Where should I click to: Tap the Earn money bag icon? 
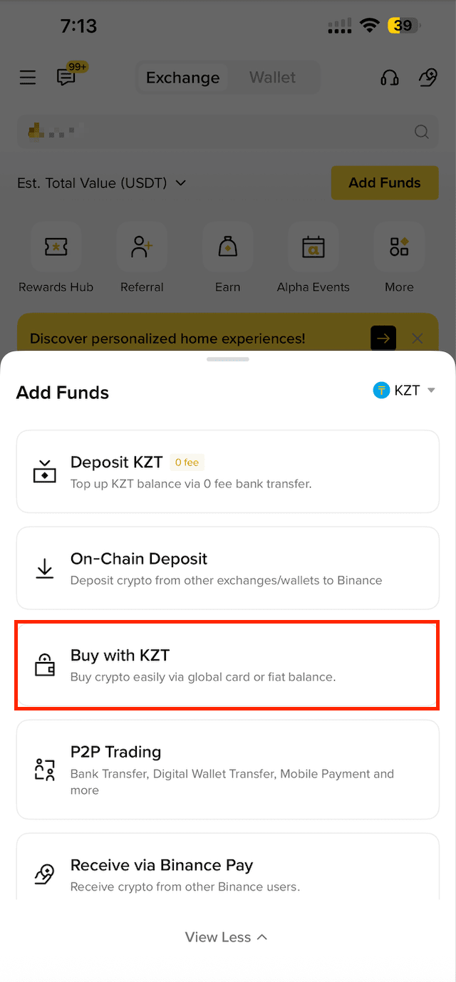(227, 247)
